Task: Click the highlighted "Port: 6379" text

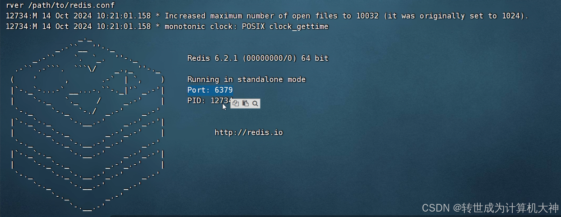Action: coord(210,90)
